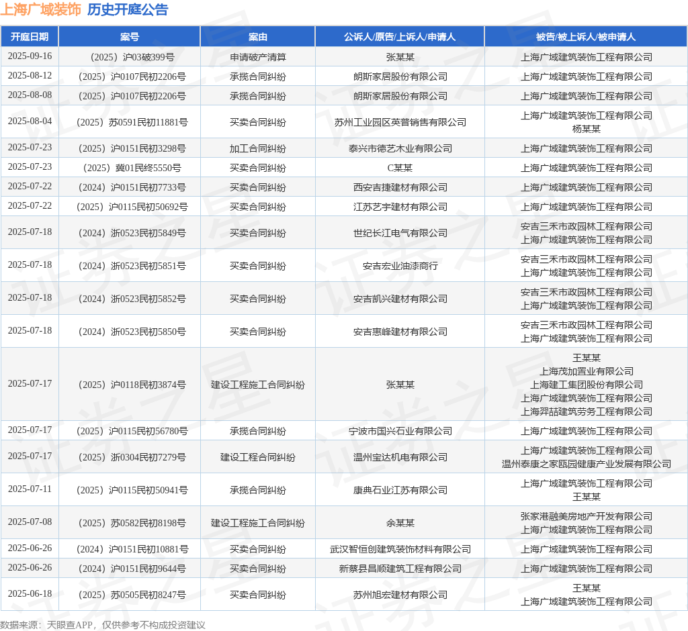Click the 历史开庭公告 heading
688x631 pixels.
(x=128, y=9)
